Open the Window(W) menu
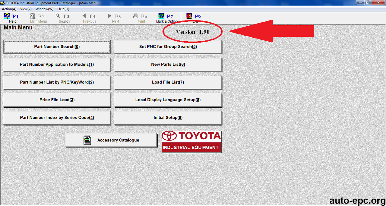The image size is (386, 206). (44, 9)
